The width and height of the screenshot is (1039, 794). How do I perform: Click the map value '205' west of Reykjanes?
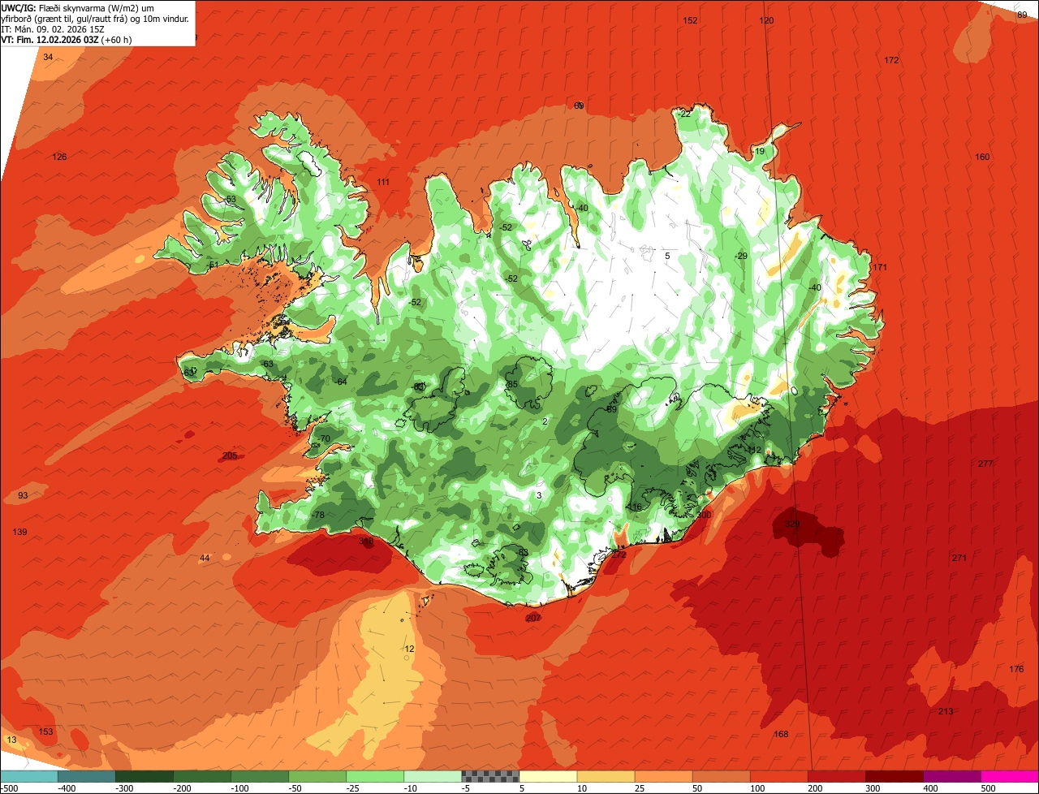click(230, 455)
